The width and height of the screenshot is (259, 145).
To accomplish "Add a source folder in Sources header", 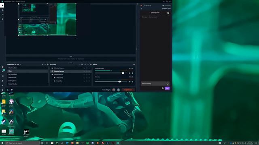I will (82, 64).
